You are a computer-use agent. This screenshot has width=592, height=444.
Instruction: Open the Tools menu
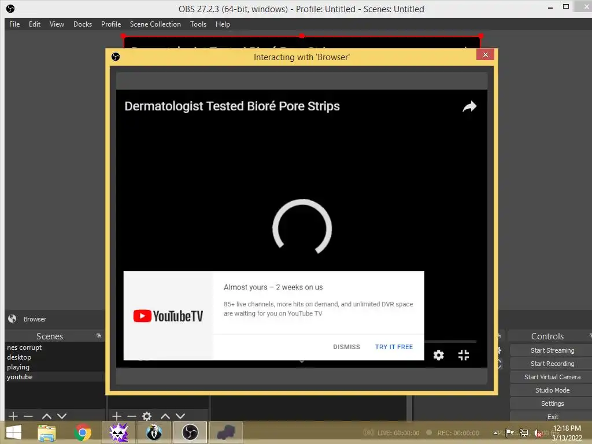(x=198, y=24)
